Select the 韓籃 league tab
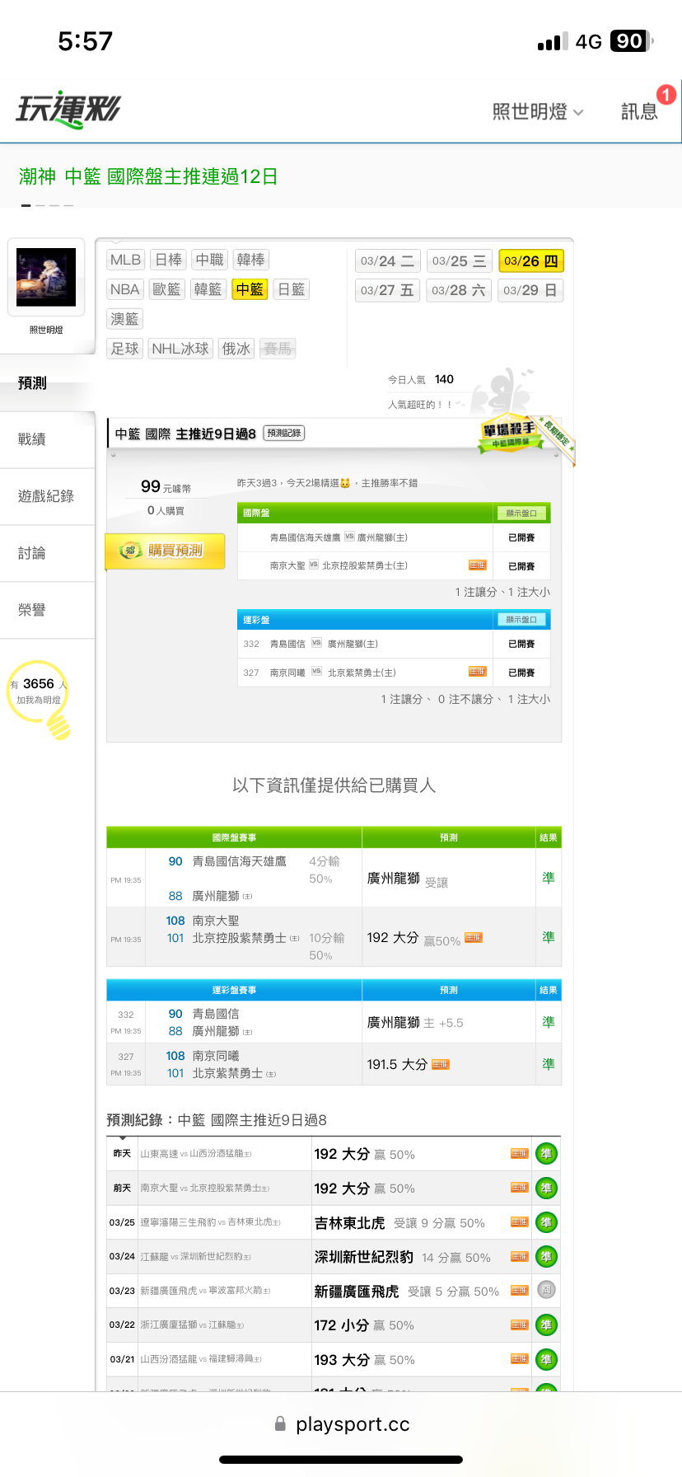The width and height of the screenshot is (682, 1477). coord(208,289)
